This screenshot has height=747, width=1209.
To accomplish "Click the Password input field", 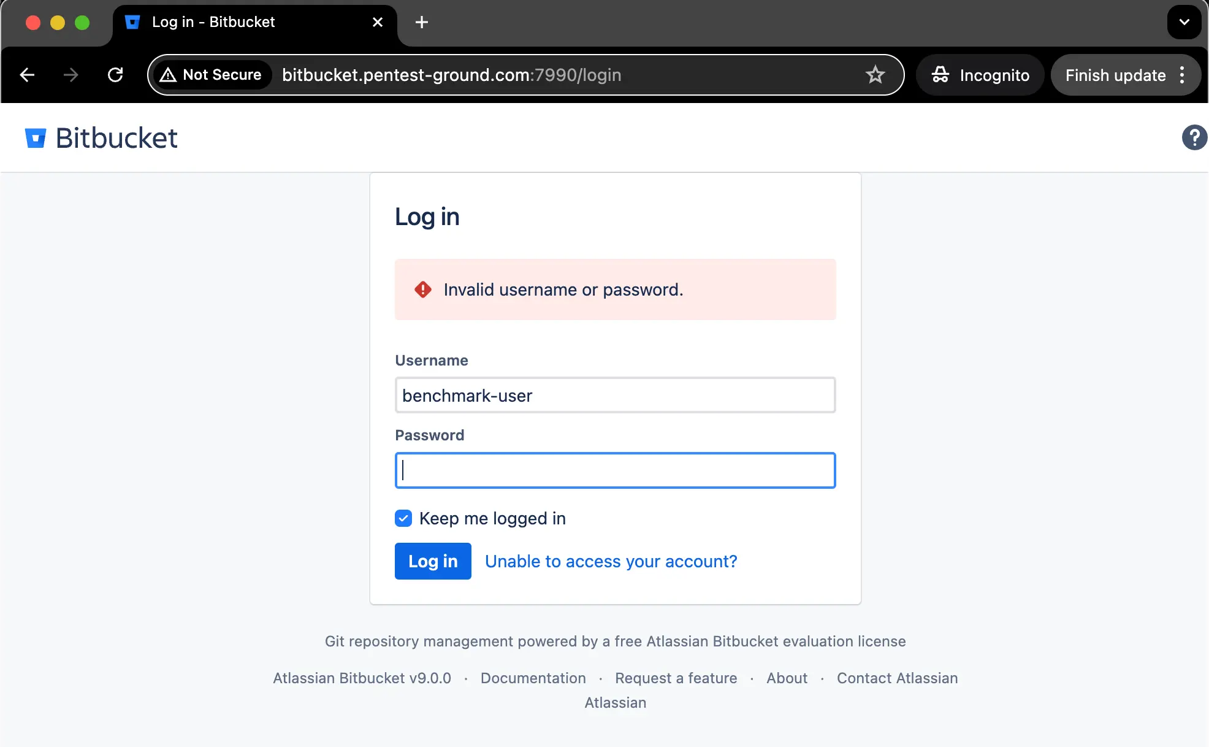I will (615, 469).
